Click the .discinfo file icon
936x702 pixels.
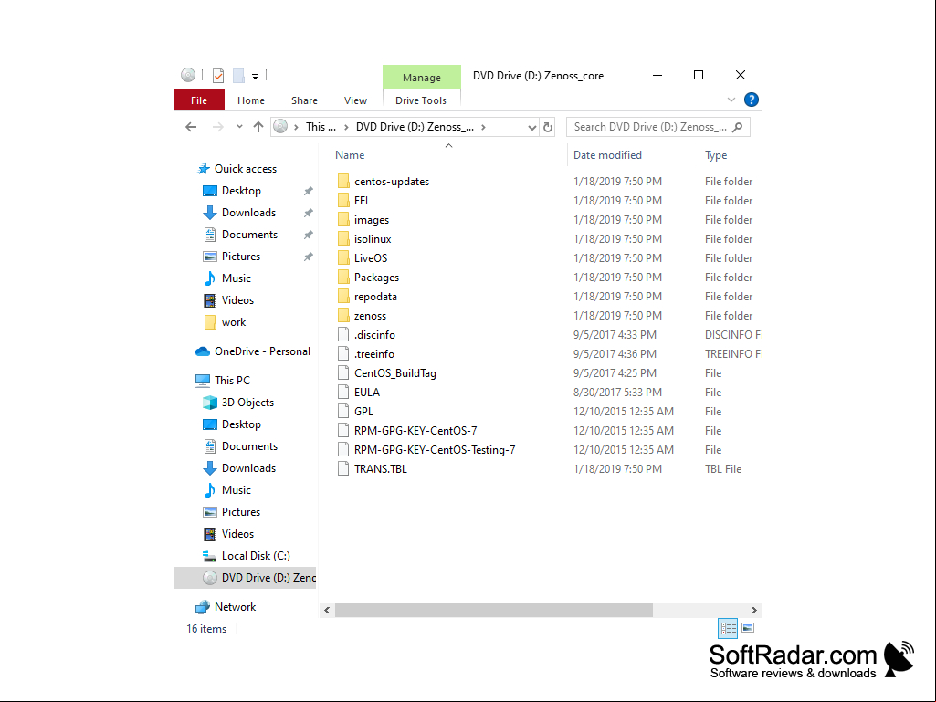click(x=343, y=334)
